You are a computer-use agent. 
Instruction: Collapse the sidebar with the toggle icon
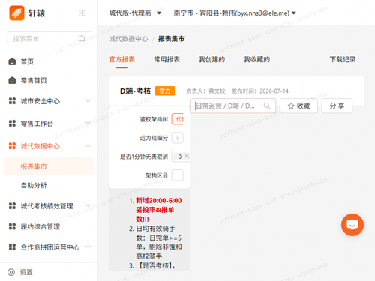[x=82, y=13]
